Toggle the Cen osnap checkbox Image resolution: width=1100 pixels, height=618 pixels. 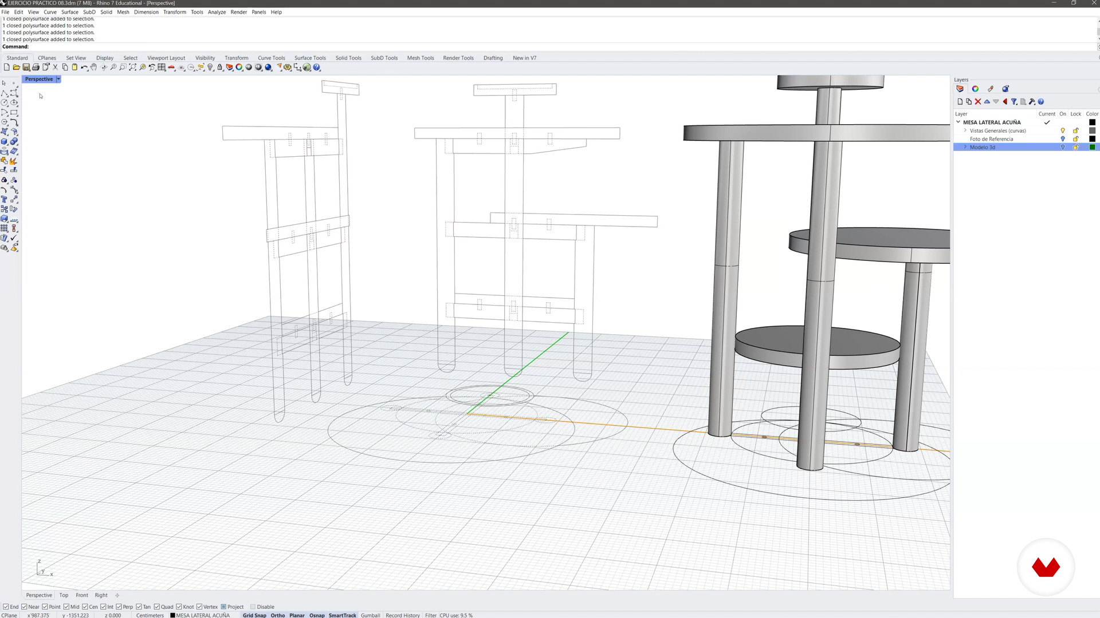tap(85, 607)
